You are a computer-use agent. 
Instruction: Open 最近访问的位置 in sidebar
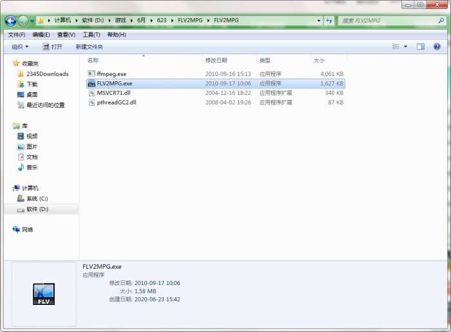pyautogui.click(x=46, y=105)
